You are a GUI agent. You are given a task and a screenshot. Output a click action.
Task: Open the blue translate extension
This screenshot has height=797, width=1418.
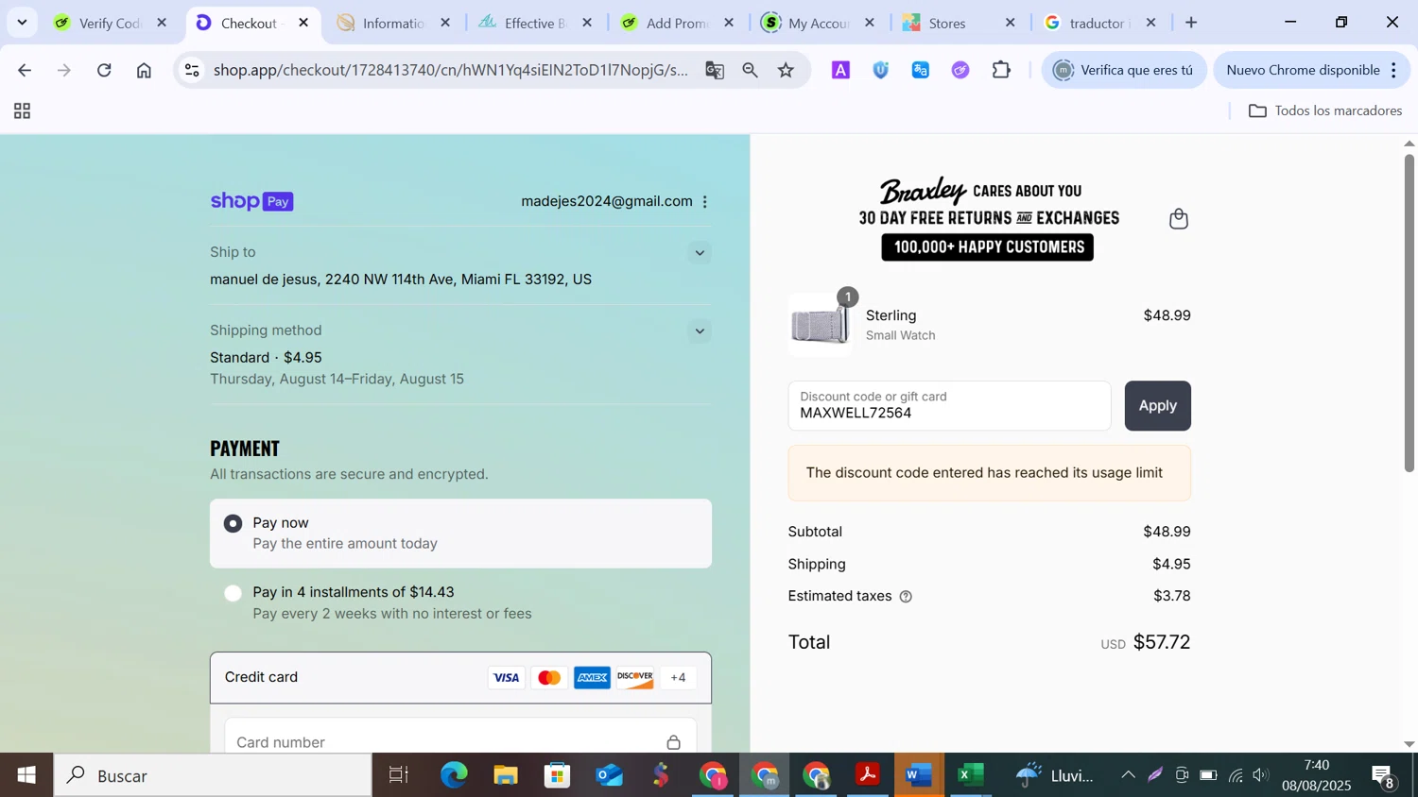tap(921, 70)
